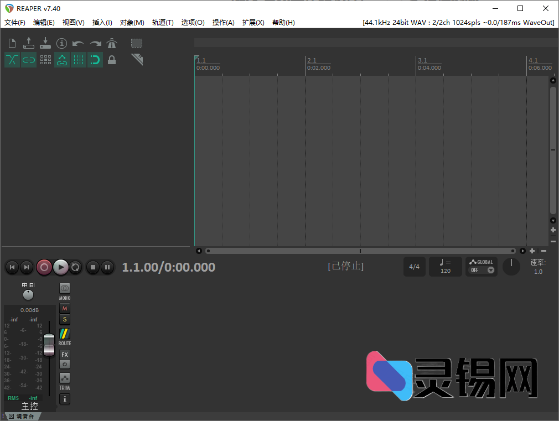Mute the master track with the M button
Viewport: 559px width, 421px height.
pyautogui.click(x=64, y=308)
